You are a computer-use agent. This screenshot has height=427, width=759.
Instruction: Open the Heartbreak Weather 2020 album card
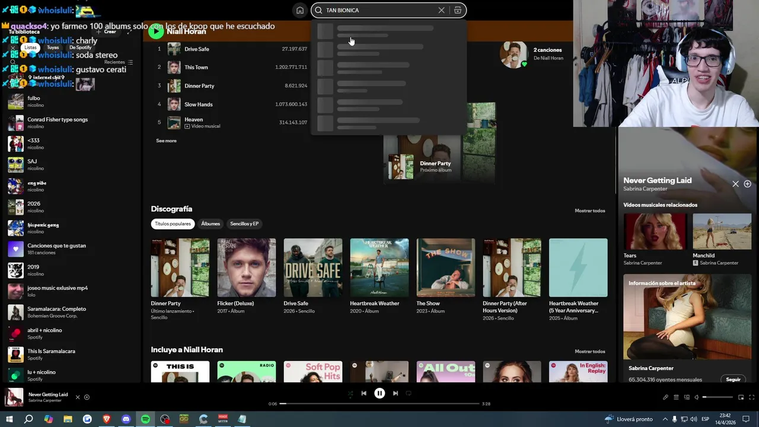click(x=379, y=276)
